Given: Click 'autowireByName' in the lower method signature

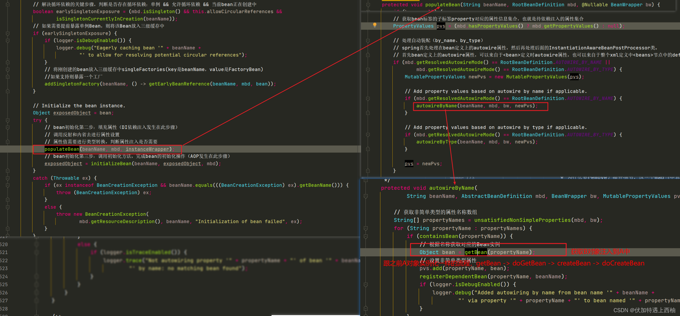Looking at the screenshot, I should (452, 188).
